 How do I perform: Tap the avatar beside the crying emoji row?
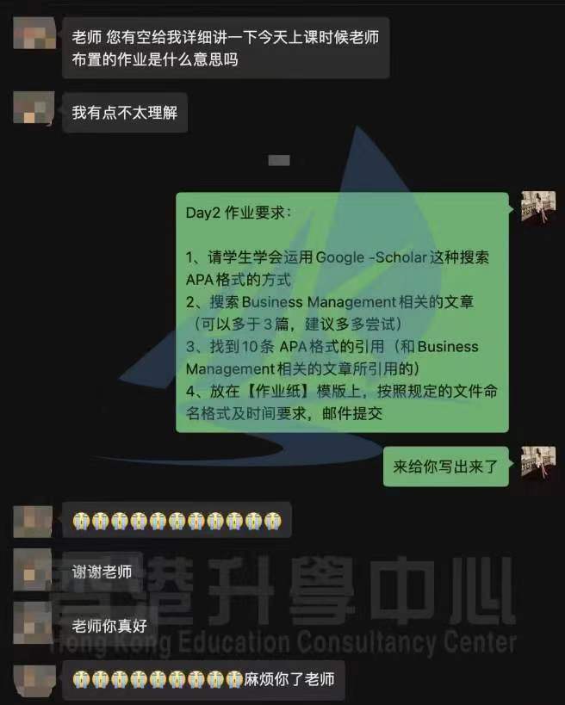(33, 521)
